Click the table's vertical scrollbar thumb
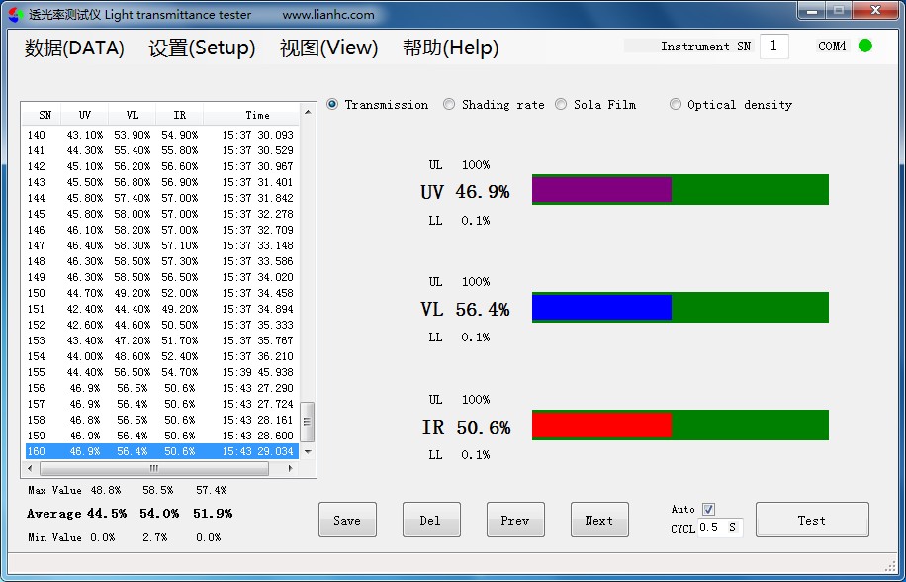The image size is (906, 582). coord(308,422)
